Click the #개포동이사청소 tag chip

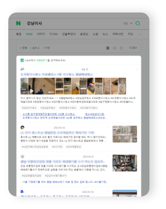click(68, 108)
